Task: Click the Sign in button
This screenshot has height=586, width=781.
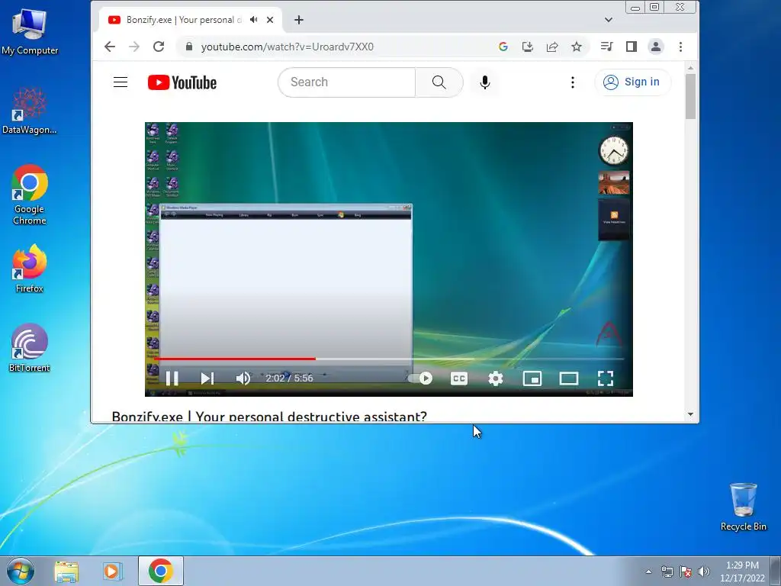Action: pos(632,82)
